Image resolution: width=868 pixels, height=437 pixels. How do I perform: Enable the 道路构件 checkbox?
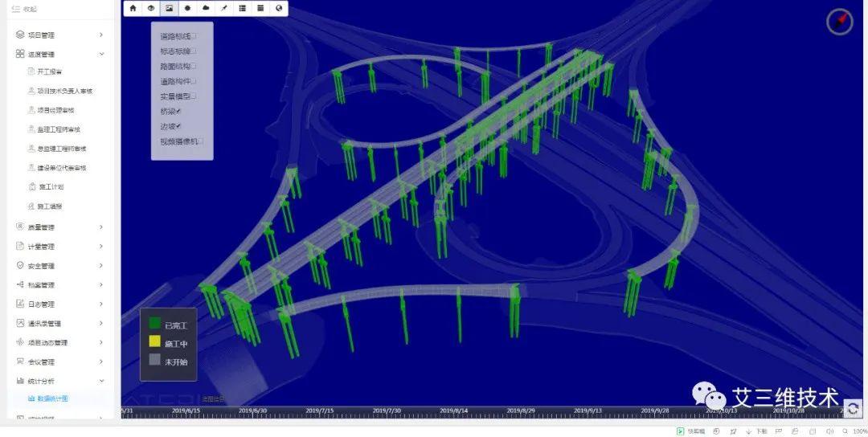click(x=194, y=81)
